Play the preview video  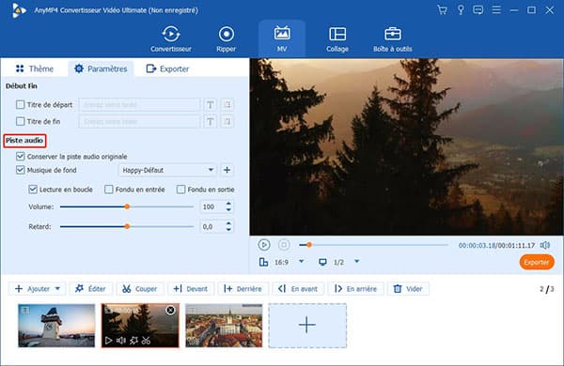[264, 245]
